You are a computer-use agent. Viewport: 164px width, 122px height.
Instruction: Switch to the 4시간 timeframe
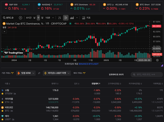29,18
